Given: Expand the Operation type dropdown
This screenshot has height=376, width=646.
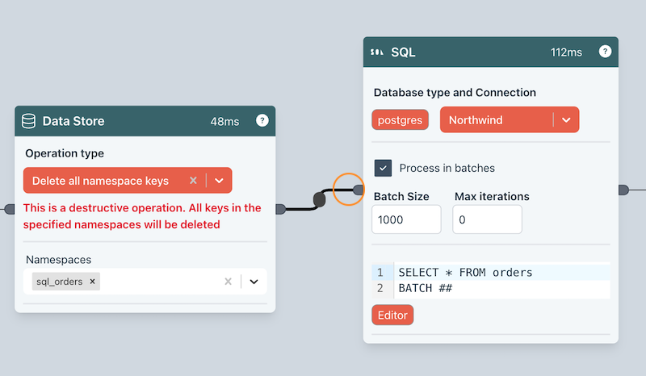Looking at the screenshot, I should 219,181.
